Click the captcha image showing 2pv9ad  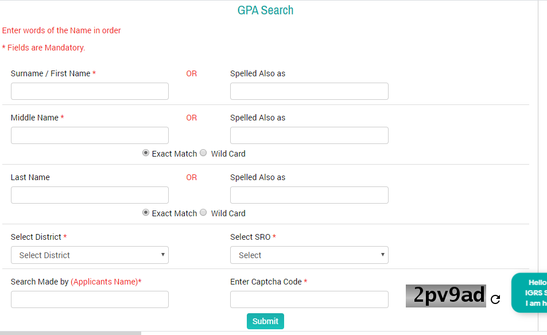pos(446,295)
